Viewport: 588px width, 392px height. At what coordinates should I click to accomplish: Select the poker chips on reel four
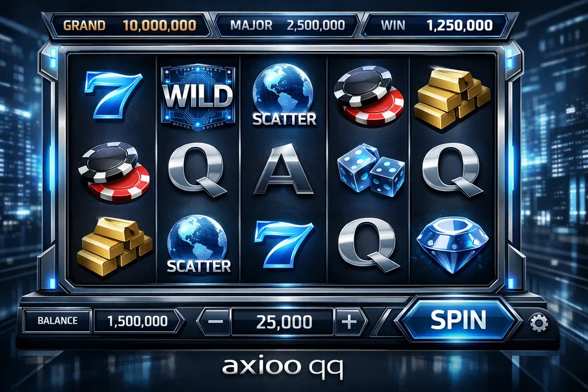point(369,95)
